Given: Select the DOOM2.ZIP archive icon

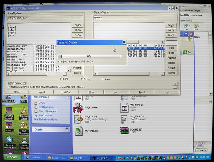Looking at the screenshot, I should [x=124, y=131].
